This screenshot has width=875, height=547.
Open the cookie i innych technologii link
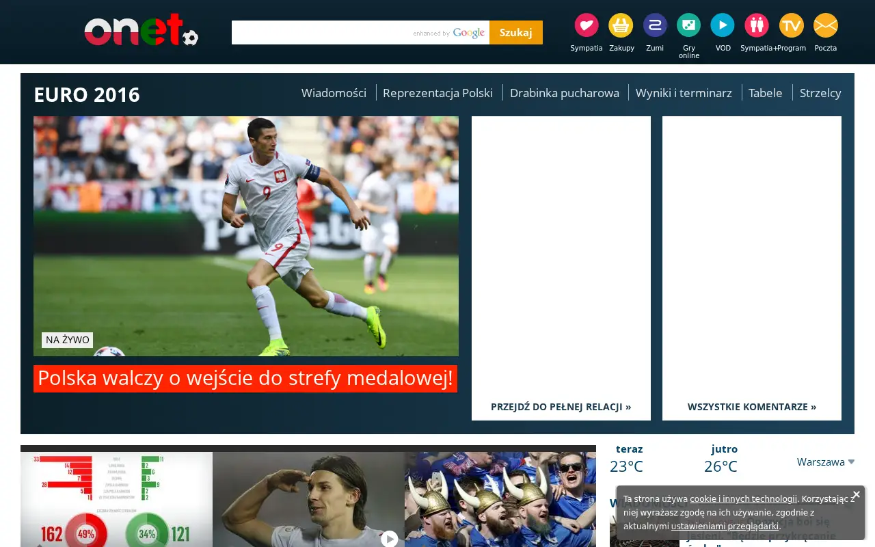(x=743, y=499)
